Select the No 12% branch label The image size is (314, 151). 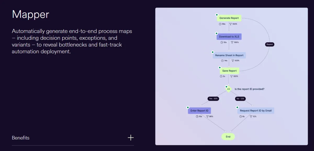pyautogui.click(x=240, y=99)
